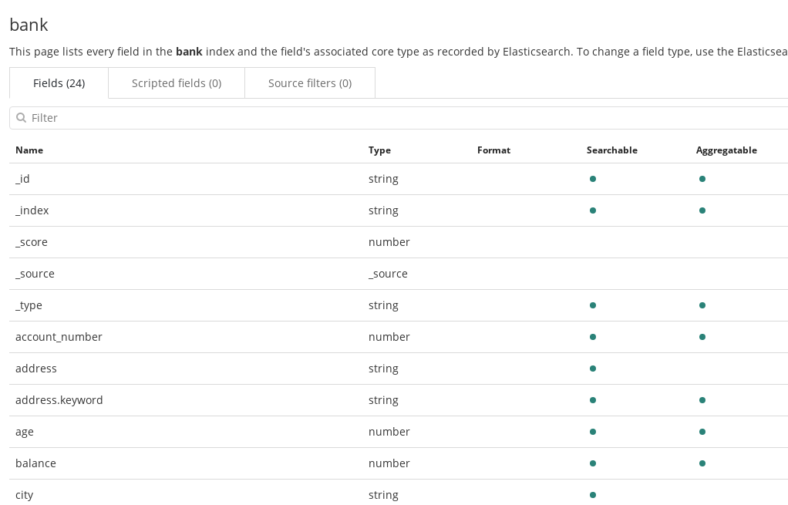Image resolution: width=788 pixels, height=505 pixels.
Task: Click the string type of address.keyword
Action: pyautogui.click(x=383, y=400)
